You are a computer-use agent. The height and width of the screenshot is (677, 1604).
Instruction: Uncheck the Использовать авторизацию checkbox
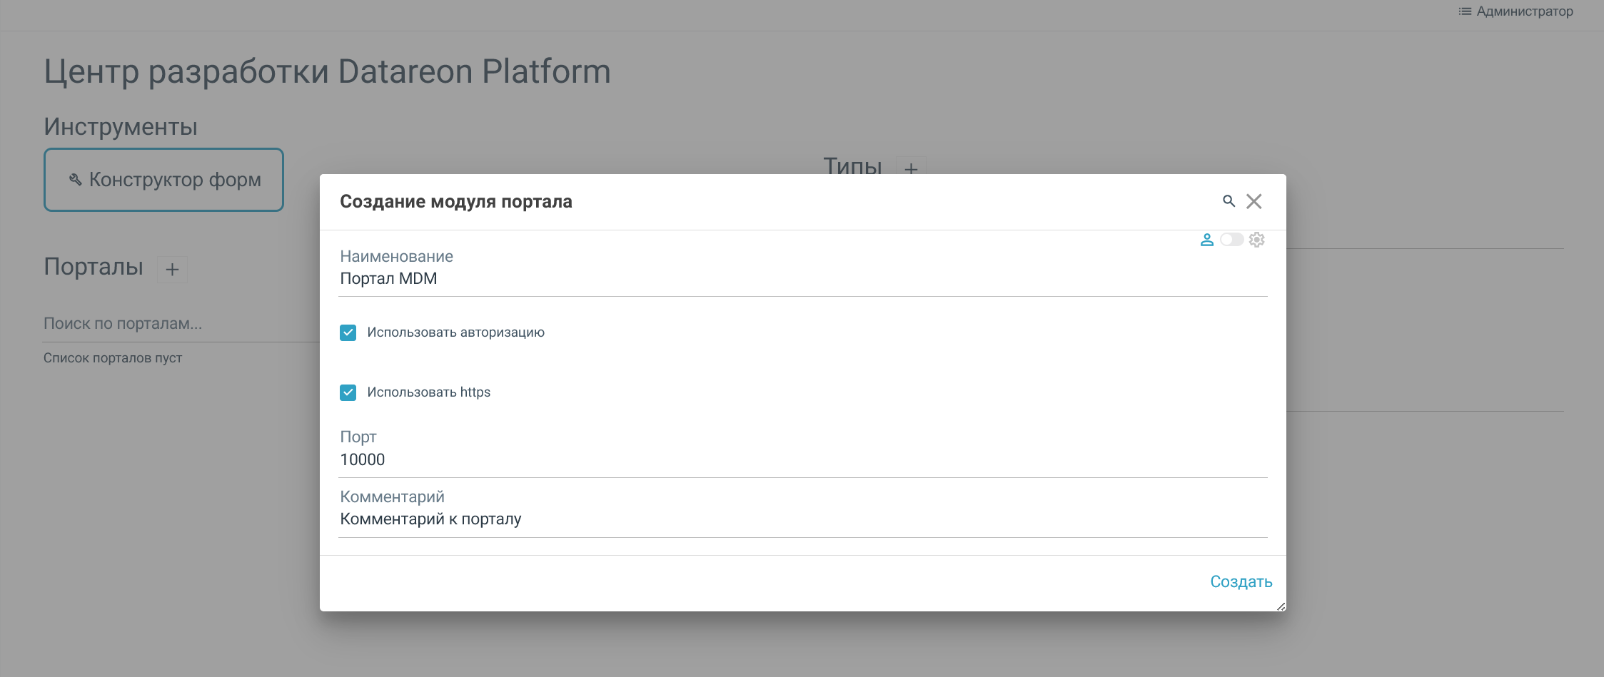pos(348,332)
